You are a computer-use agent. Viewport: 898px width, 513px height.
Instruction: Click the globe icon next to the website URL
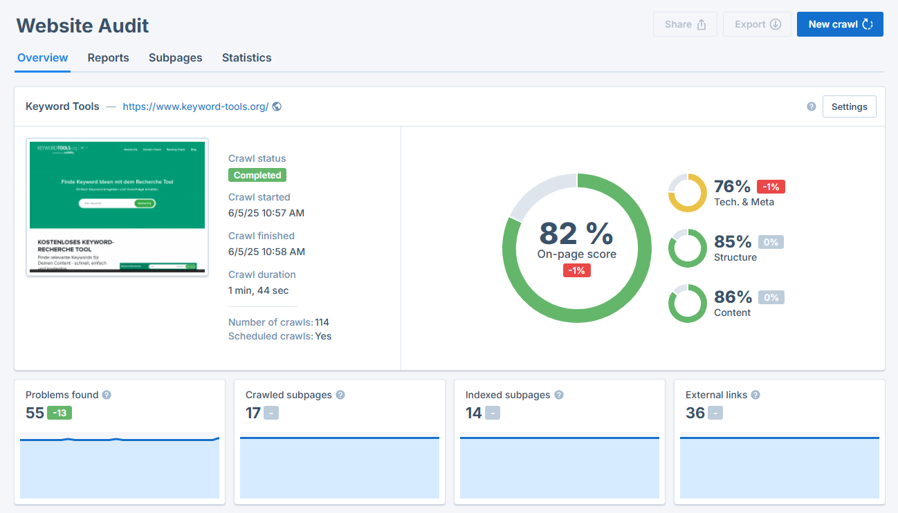click(x=277, y=106)
